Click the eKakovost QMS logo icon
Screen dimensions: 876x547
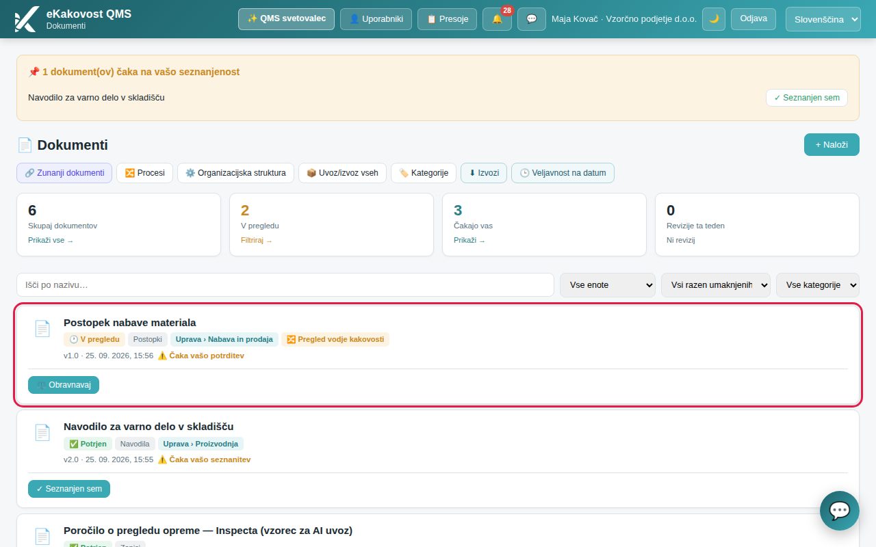coord(26,19)
